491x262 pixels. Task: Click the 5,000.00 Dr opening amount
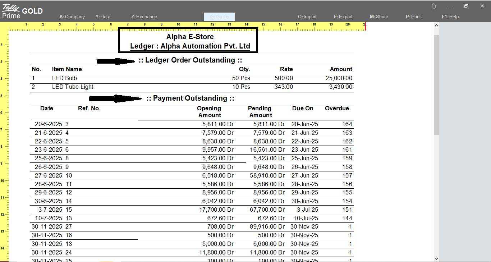click(x=218, y=244)
